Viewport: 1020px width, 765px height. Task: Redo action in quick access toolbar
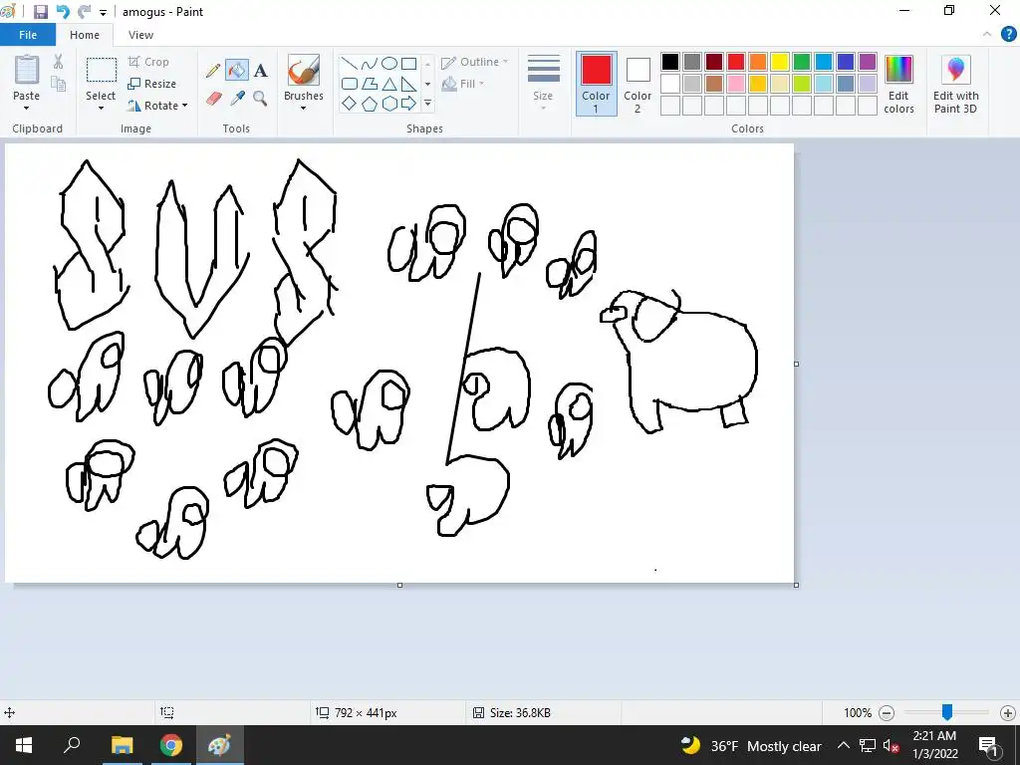coord(84,12)
